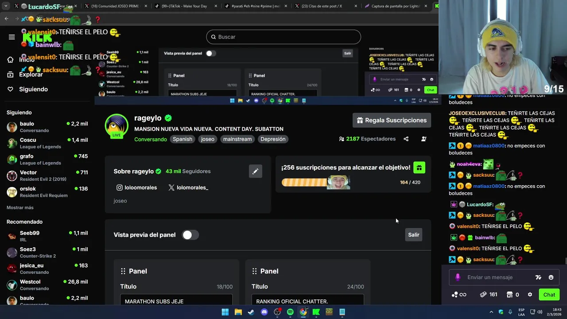Viewport: 567px width, 319px height.
Task: Click the Salir button
Action: pos(413,235)
